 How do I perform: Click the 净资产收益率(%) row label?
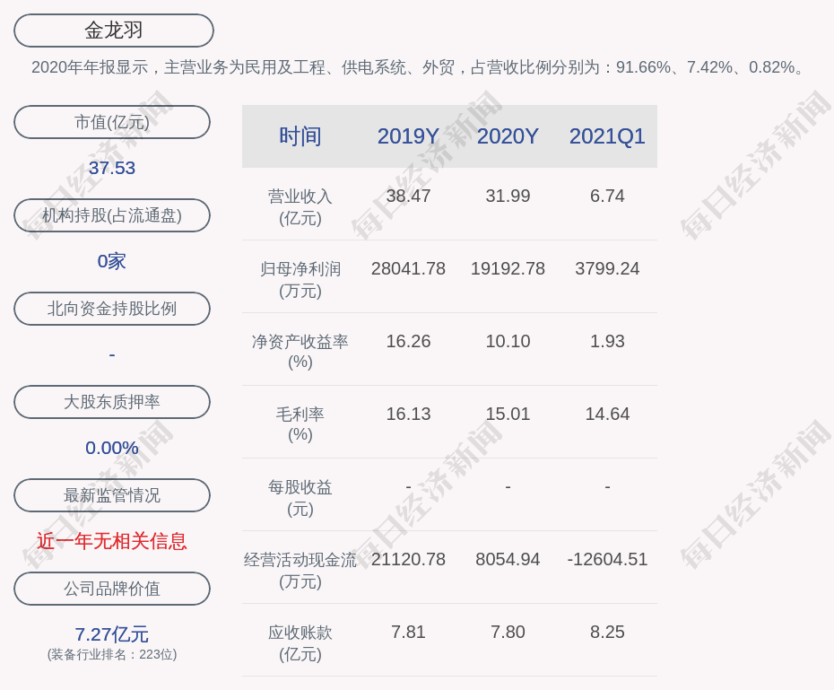[300, 352]
